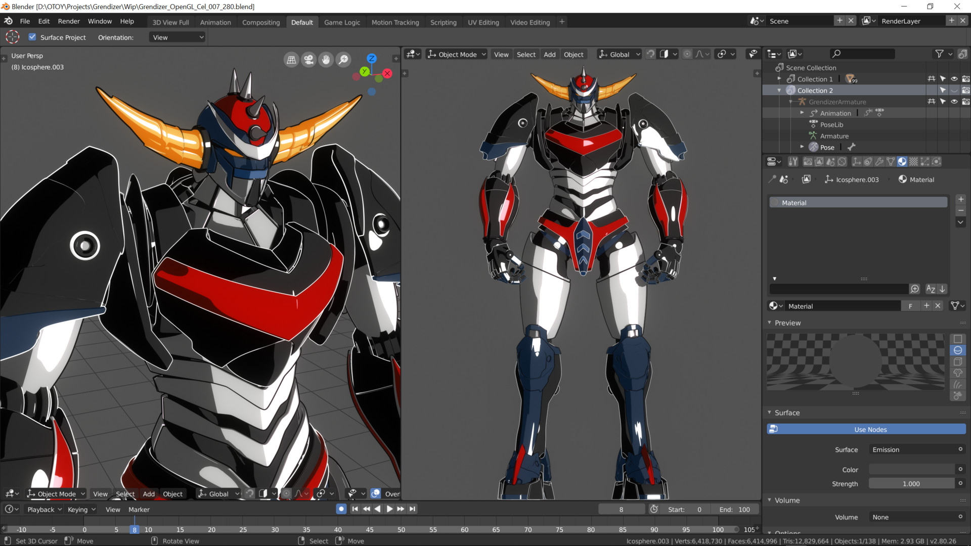Click the outliner filter funnel icon
971x546 pixels.
[939, 54]
